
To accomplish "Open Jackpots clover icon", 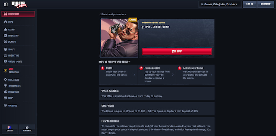I will [6, 42].
